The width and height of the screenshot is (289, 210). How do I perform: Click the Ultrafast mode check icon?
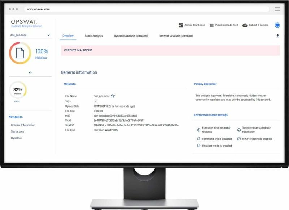point(199,146)
